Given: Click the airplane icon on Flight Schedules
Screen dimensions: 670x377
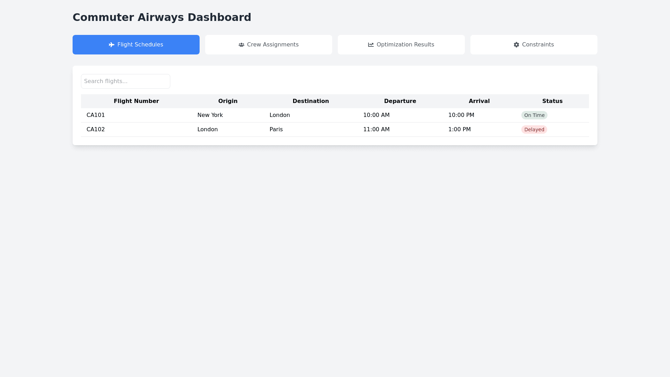Looking at the screenshot, I should click(x=112, y=45).
